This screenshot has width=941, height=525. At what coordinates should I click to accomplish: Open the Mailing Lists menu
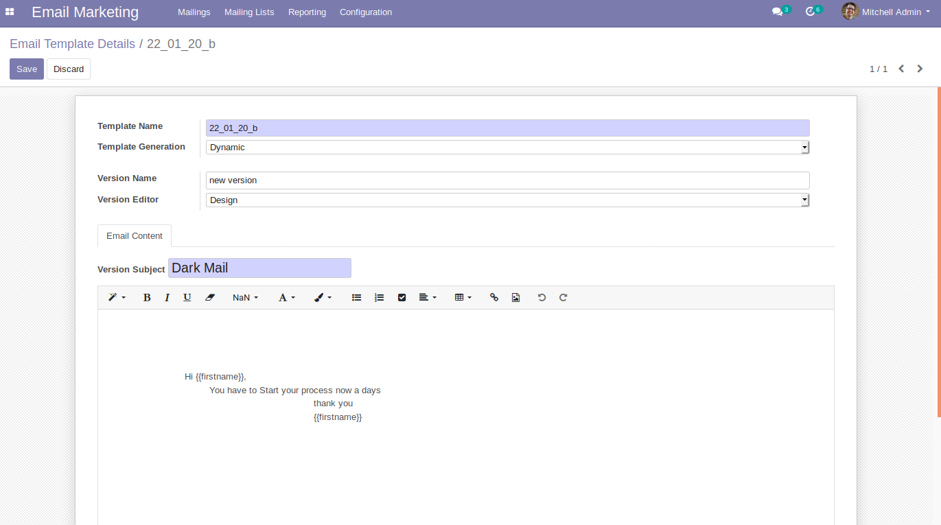click(249, 12)
